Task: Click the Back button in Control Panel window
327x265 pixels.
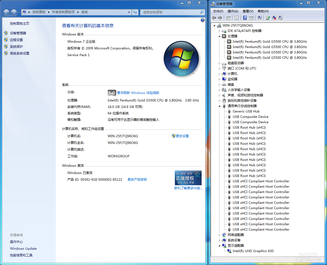Action: pyautogui.click(x=6, y=12)
